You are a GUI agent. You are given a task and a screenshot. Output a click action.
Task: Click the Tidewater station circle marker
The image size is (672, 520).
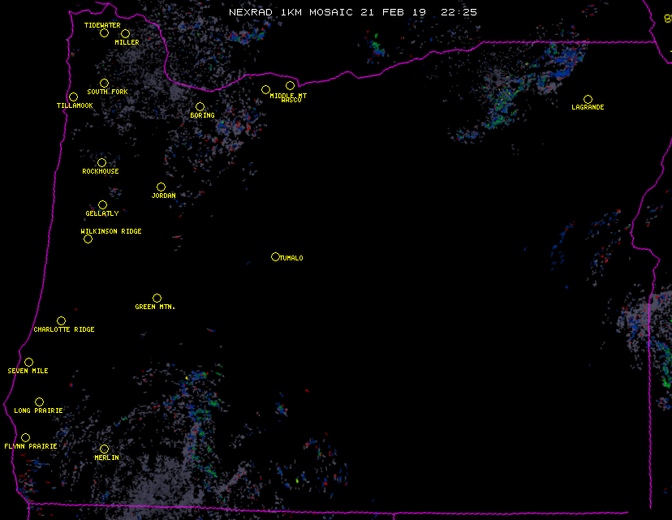coord(104,33)
